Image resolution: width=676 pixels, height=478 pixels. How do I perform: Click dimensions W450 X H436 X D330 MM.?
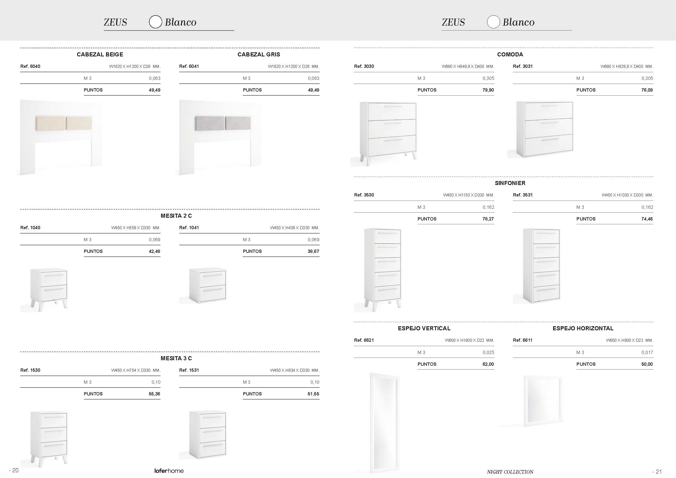(x=295, y=228)
